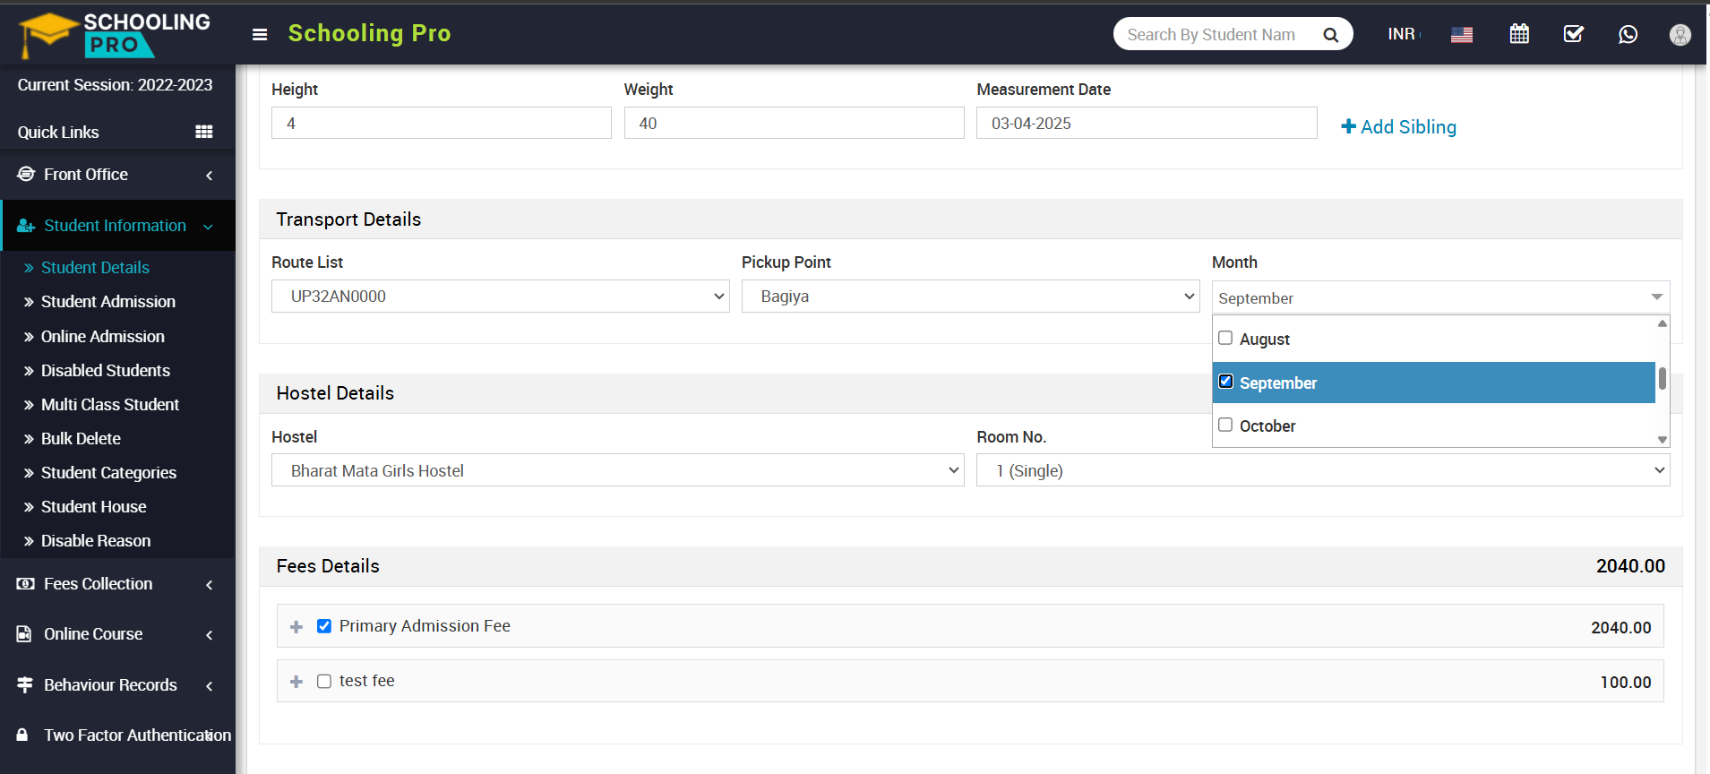This screenshot has height=774, width=1710.
Task: Toggle the hamburger sidebar menu
Action: 260,35
